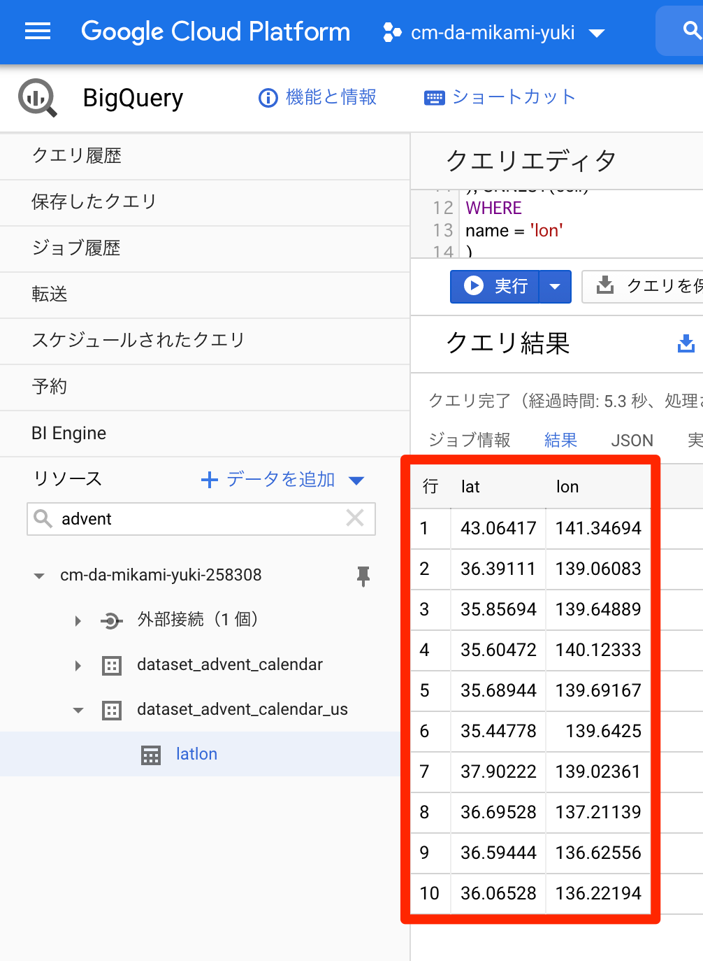Click the dataset_advent_calendar dataset icon

[x=112, y=665]
